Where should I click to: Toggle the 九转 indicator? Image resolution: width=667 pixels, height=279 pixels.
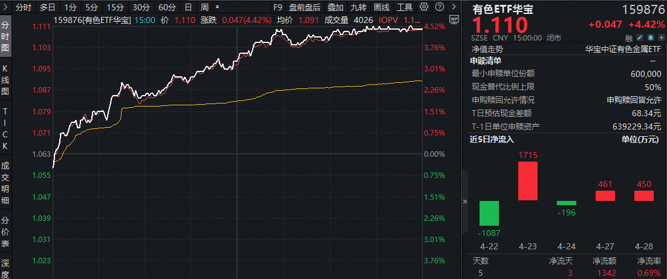(359, 7)
